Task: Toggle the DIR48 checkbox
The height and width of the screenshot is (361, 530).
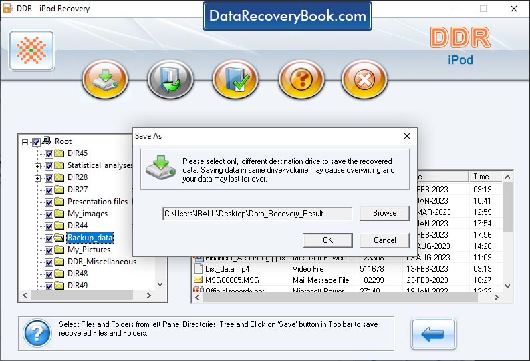Action: click(x=49, y=274)
